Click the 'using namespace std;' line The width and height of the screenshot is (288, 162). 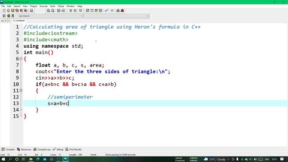54,46
